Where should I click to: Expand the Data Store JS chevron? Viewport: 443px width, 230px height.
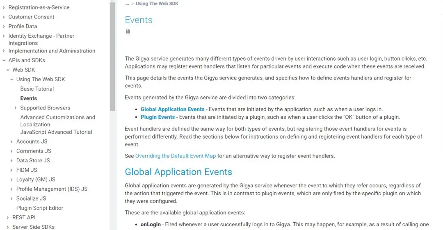[x=11, y=160]
